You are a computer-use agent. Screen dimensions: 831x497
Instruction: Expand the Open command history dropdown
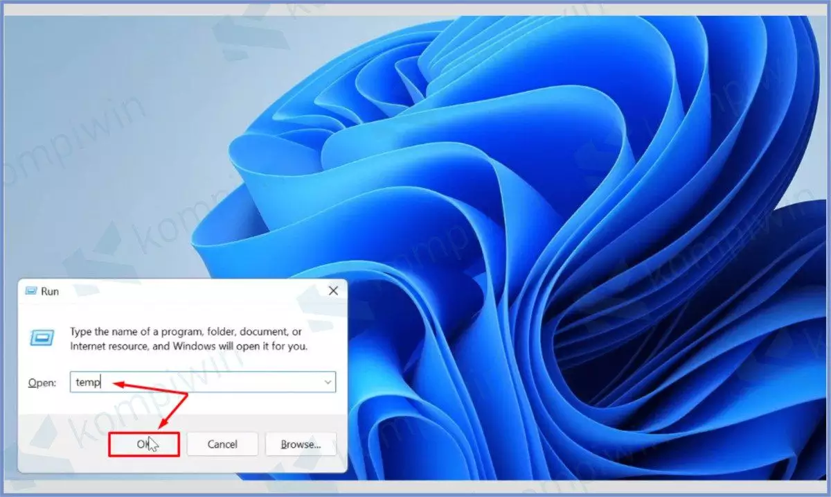tap(327, 382)
